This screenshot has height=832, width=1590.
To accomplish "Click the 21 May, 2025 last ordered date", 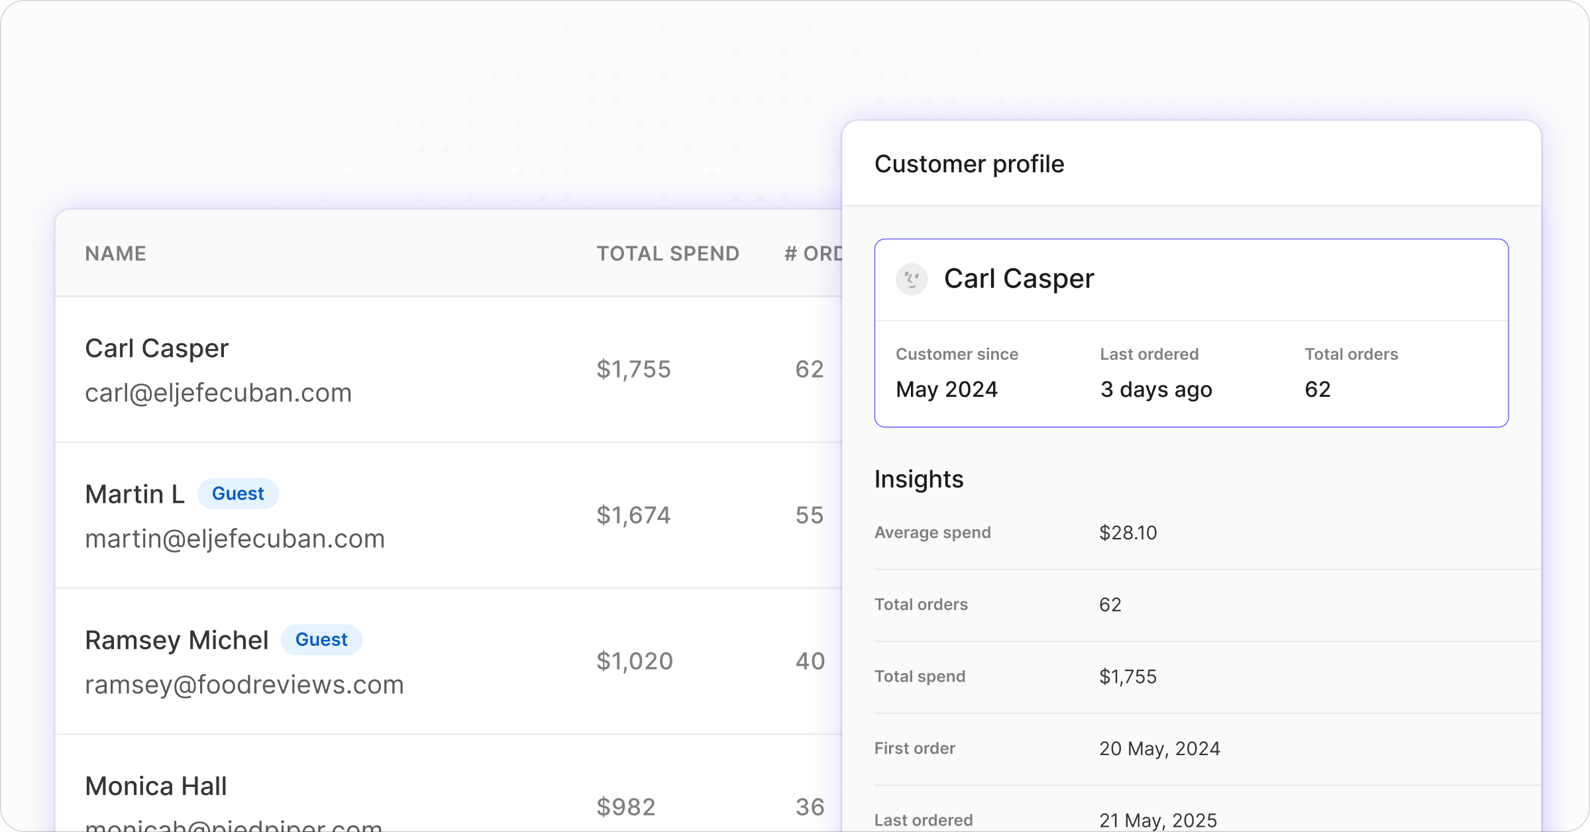I will (1158, 820).
